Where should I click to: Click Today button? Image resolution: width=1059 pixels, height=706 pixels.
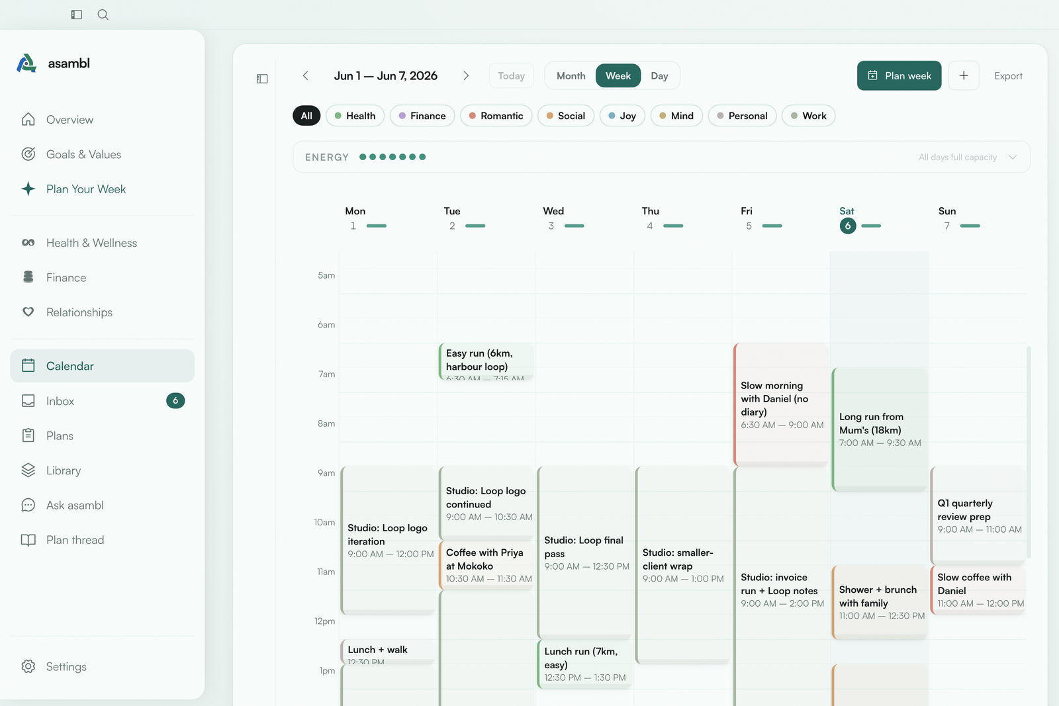tap(512, 76)
